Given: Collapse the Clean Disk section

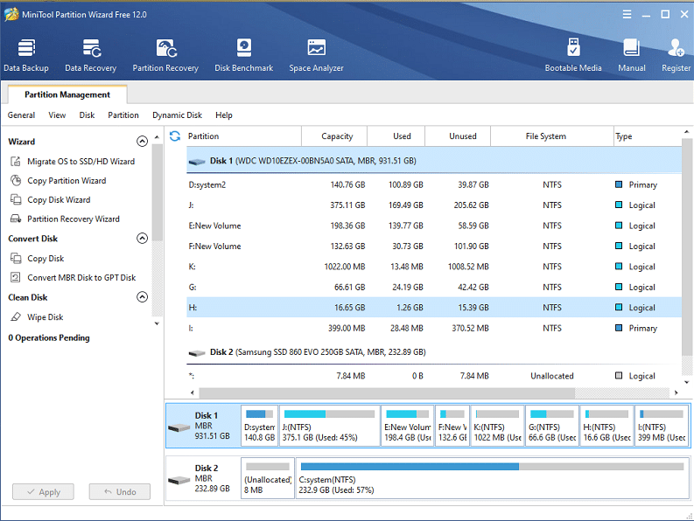Looking at the screenshot, I should [142, 296].
